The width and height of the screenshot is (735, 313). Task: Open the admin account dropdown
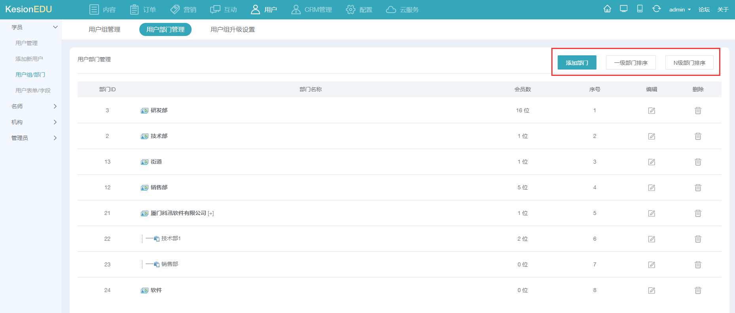coord(680,9)
